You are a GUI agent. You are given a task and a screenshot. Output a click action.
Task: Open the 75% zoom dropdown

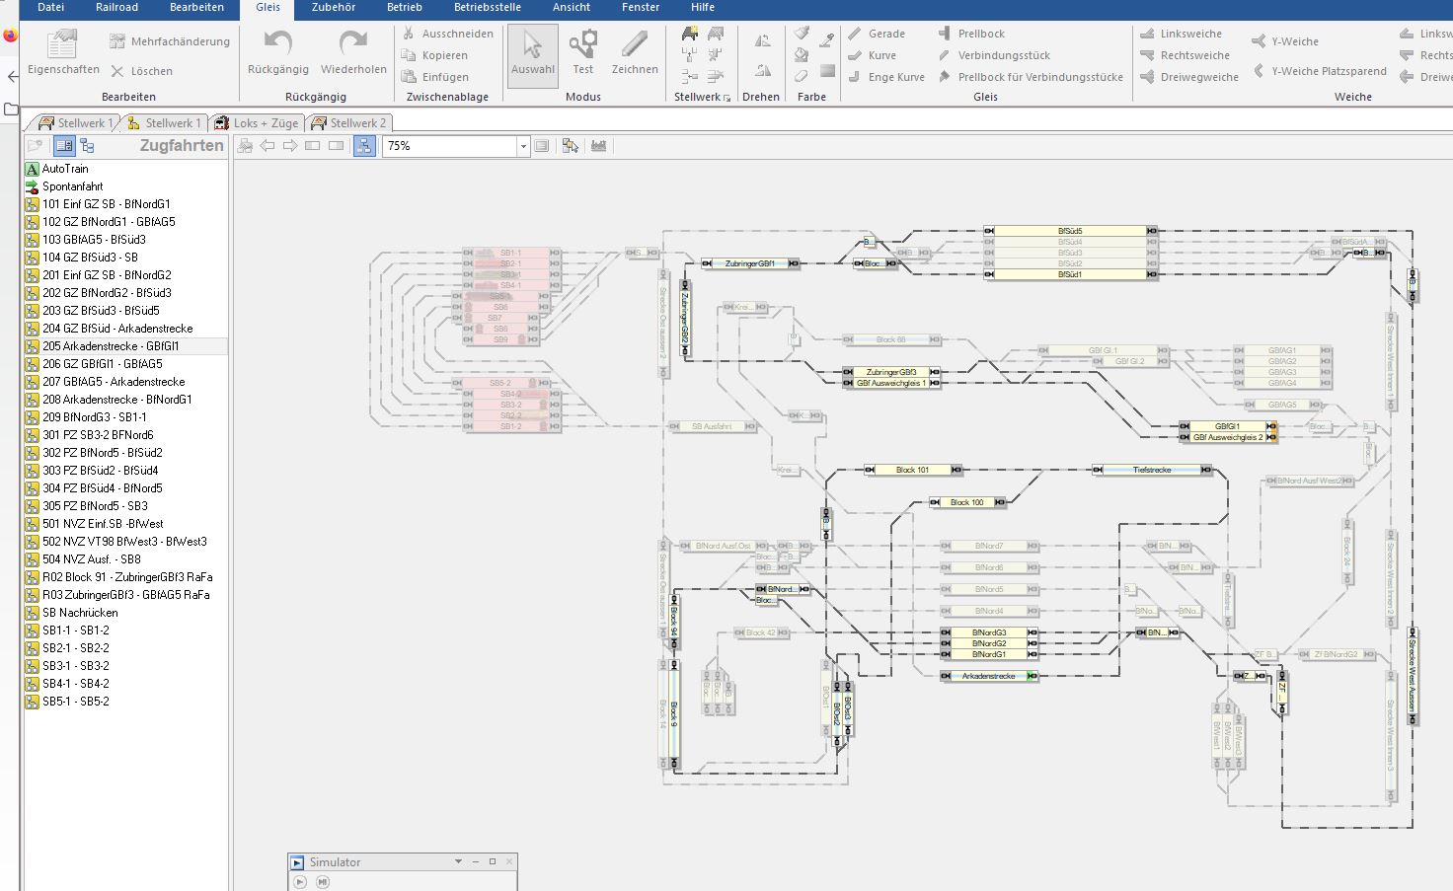pyautogui.click(x=523, y=146)
